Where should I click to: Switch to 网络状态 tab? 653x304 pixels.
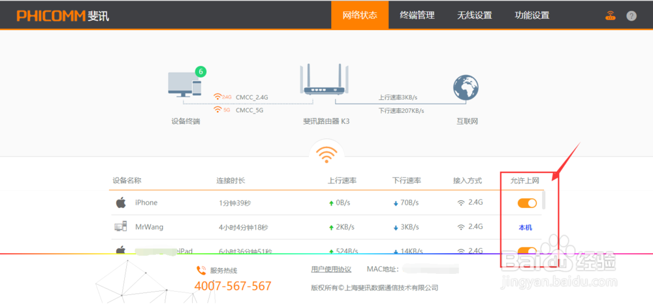360,15
